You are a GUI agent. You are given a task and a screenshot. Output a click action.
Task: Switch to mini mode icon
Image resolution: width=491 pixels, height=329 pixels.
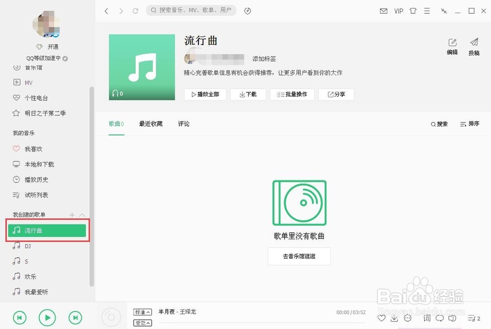(444, 11)
